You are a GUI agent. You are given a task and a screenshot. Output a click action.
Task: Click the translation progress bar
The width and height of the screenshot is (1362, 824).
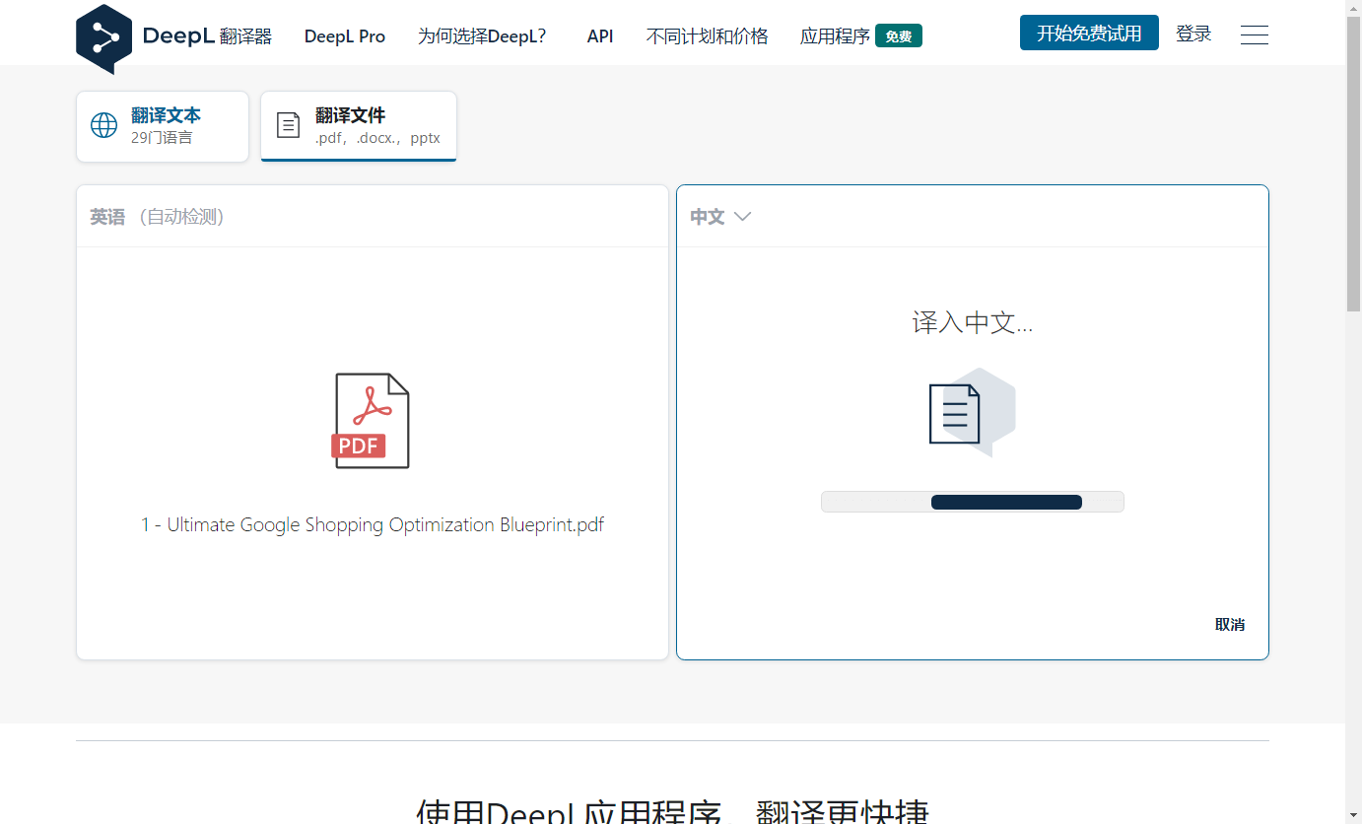click(973, 502)
